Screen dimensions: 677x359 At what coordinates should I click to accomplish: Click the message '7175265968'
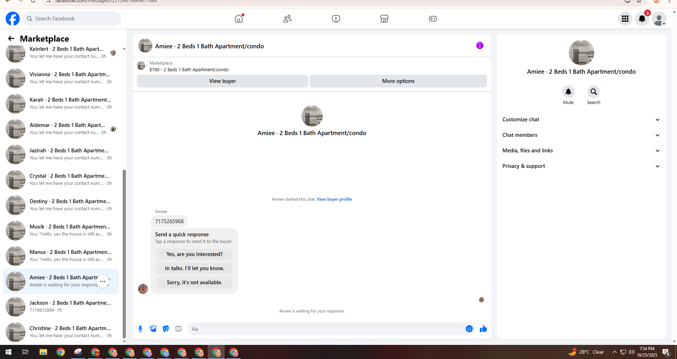pos(169,221)
